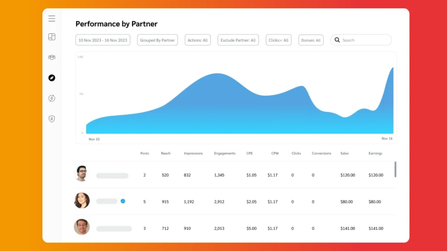Viewport: 447px width, 251px height.
Task: Sort by the Engagements column header
Action: tap(225, 153)
